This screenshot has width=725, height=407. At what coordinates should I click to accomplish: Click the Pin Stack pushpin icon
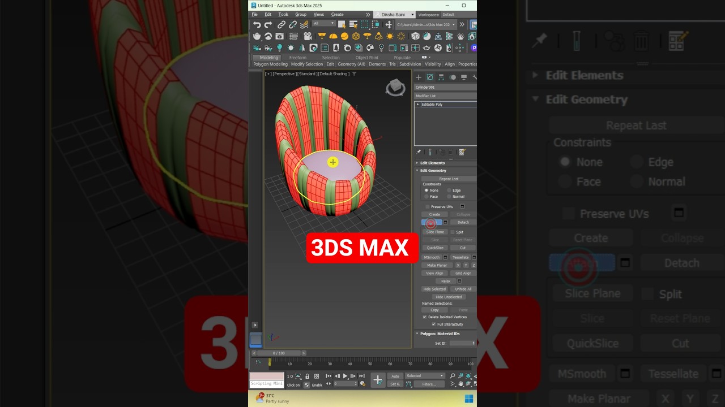click(419, 152)
